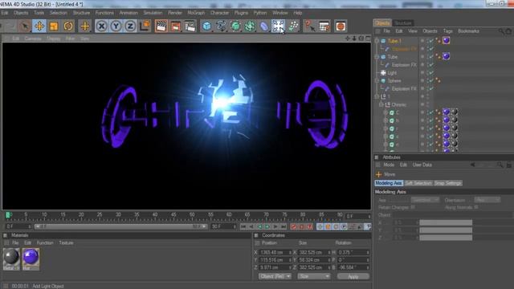Open the Texture menu in Materials panel
Screen dimensions: 514x289
(x=66, y=242)
